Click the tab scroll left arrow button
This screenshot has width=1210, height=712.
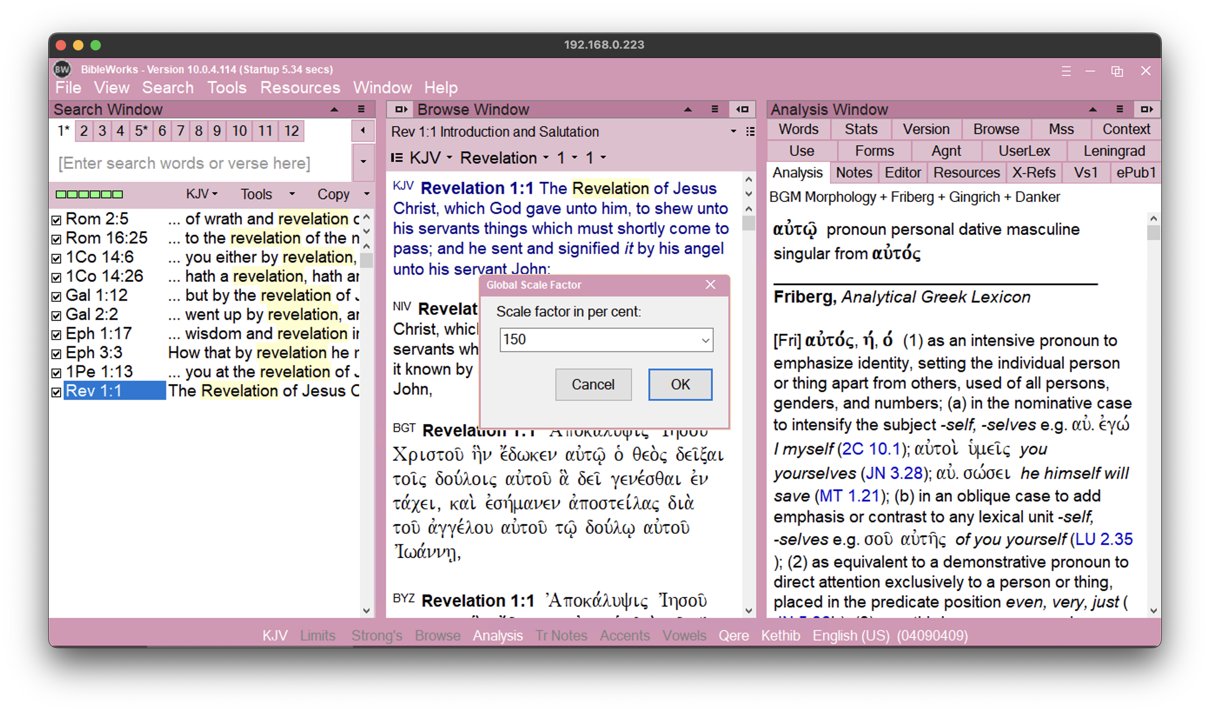click(x=363, y=130)
